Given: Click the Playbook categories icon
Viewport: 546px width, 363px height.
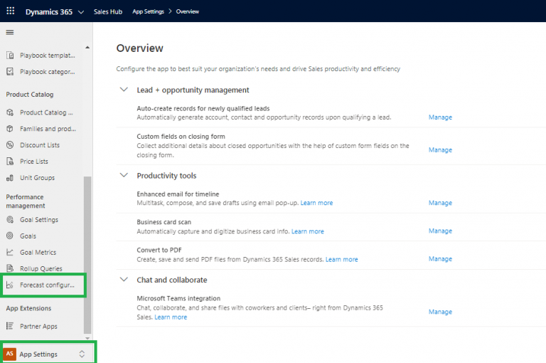Looking at the screenshot, I should (x=10, y=71).
